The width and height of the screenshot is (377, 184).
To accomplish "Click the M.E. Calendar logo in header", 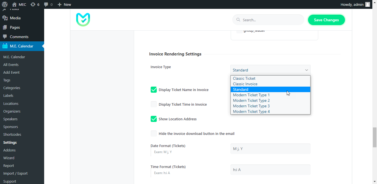I will point(83,20).
